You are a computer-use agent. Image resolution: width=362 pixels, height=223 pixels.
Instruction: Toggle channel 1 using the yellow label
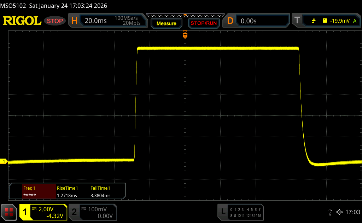click(x=25, y=212)
